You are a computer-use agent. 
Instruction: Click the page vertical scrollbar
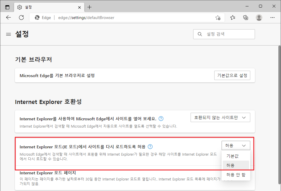(x=279, y=114)
